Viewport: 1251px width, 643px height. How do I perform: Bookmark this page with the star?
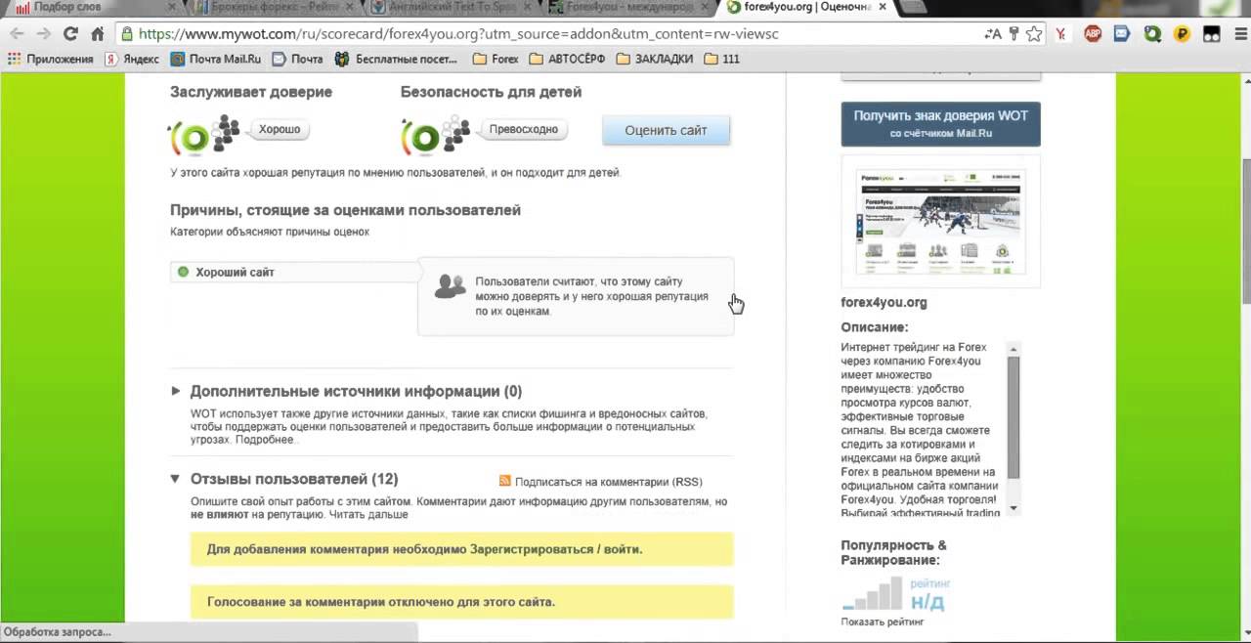pos(1034,33)
